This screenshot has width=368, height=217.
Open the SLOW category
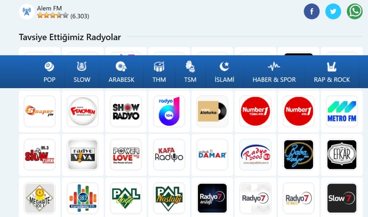pos(82,72)
